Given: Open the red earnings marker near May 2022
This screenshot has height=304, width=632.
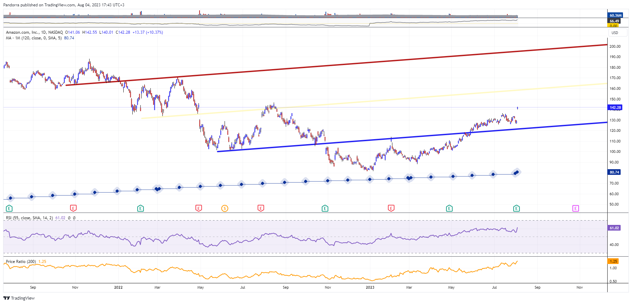Looking at the screenshot, I should click(x=199, y=209).
